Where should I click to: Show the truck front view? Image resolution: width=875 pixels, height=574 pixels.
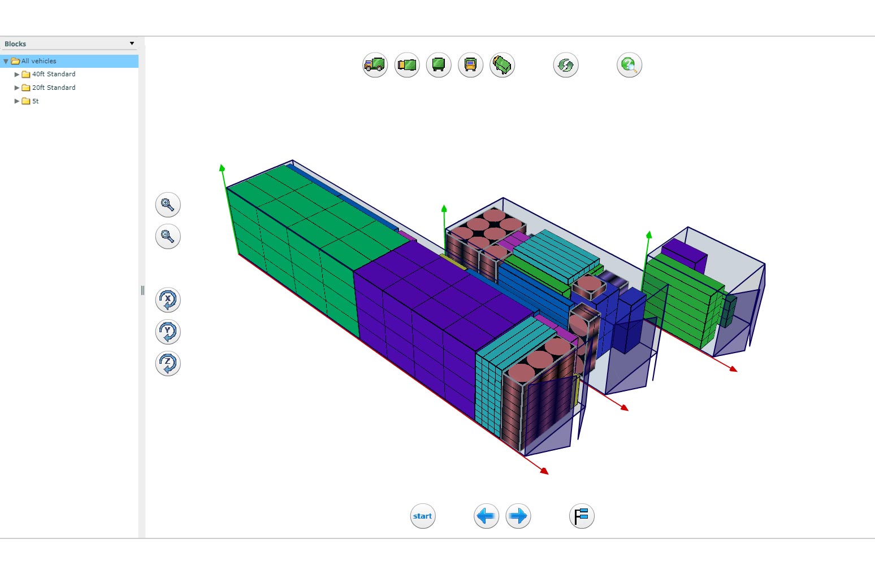[470, 65]
